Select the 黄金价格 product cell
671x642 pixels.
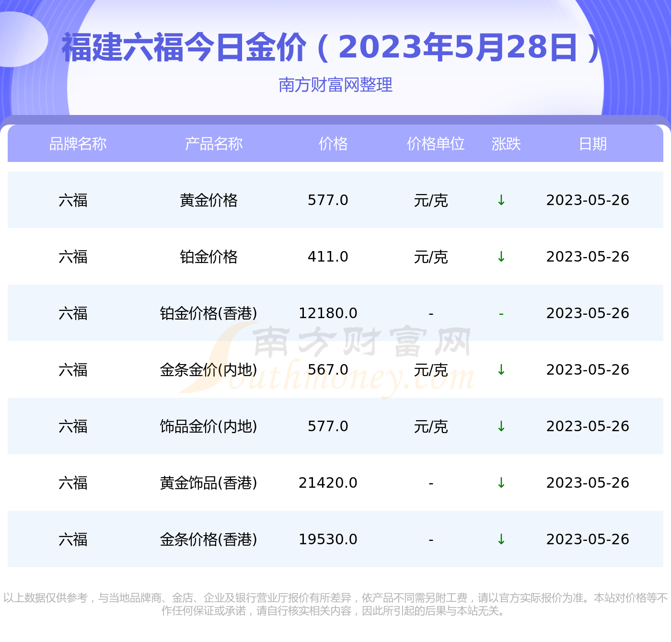(208, 200)
